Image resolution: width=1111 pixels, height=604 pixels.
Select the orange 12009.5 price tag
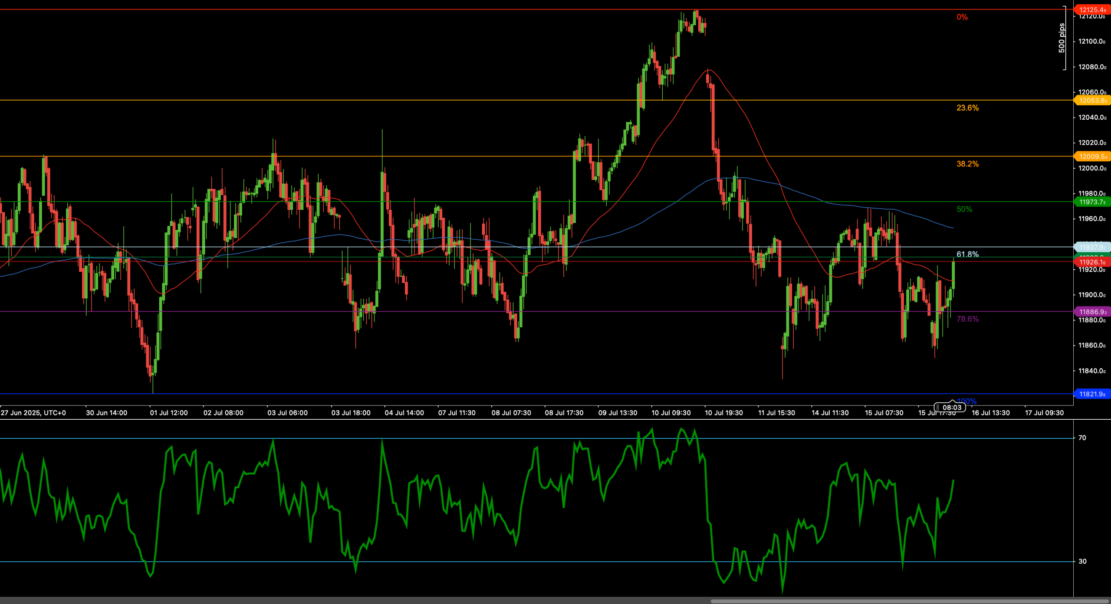click(1092, 157)
